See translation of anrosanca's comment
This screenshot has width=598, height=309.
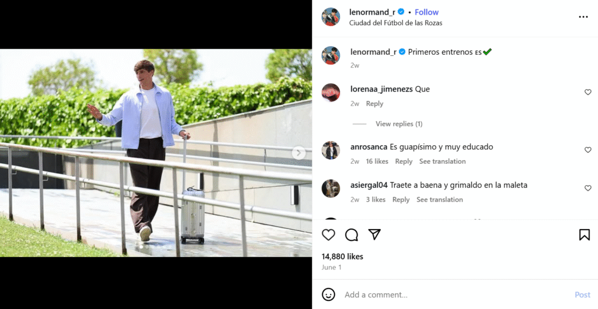tap(442, 161)
